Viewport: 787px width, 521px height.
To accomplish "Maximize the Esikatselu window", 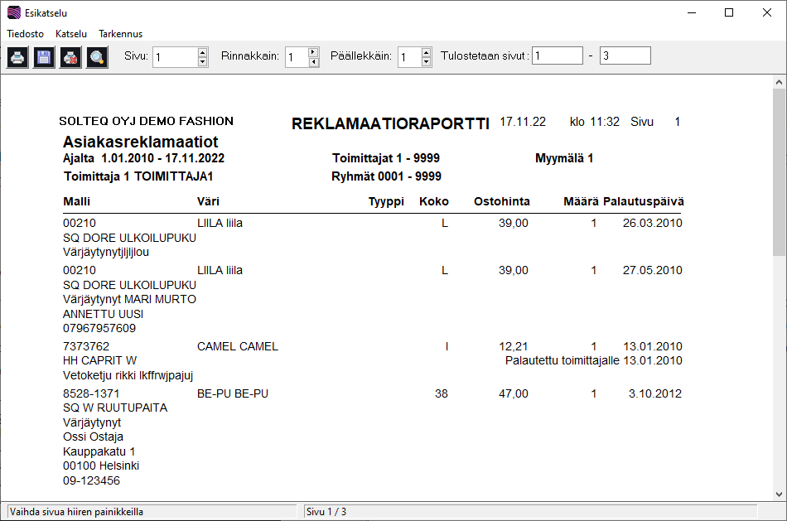I will point(729,12).
